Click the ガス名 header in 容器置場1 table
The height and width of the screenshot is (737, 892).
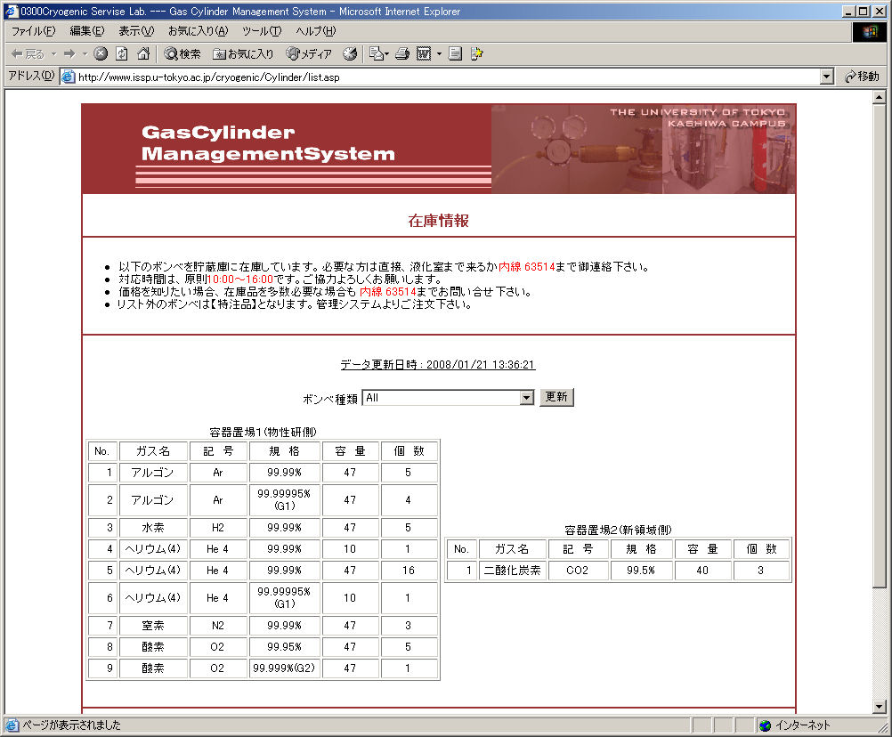(x=153, y=451)
